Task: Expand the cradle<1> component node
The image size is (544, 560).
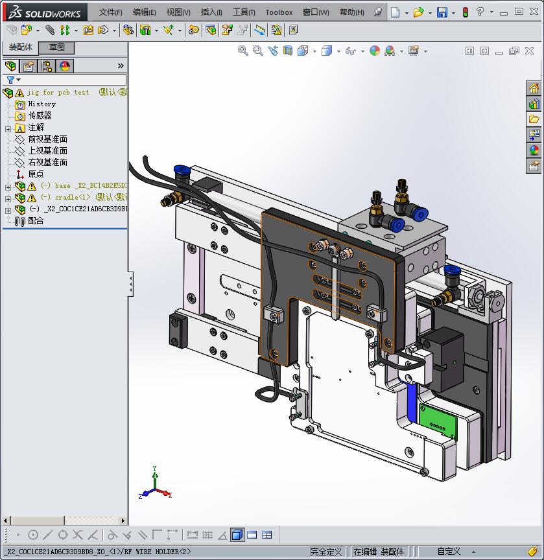Action: (x=8, y=199)
